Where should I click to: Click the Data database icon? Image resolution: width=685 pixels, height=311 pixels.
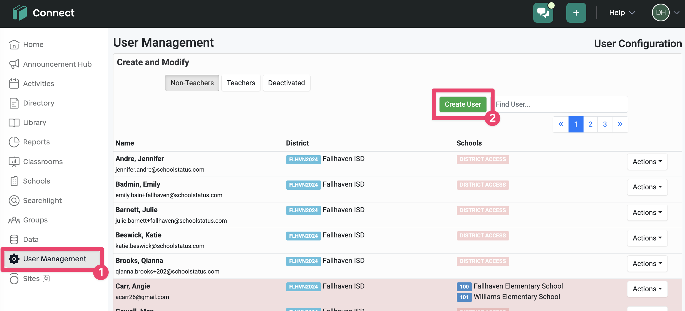click(x=14, y=239)
